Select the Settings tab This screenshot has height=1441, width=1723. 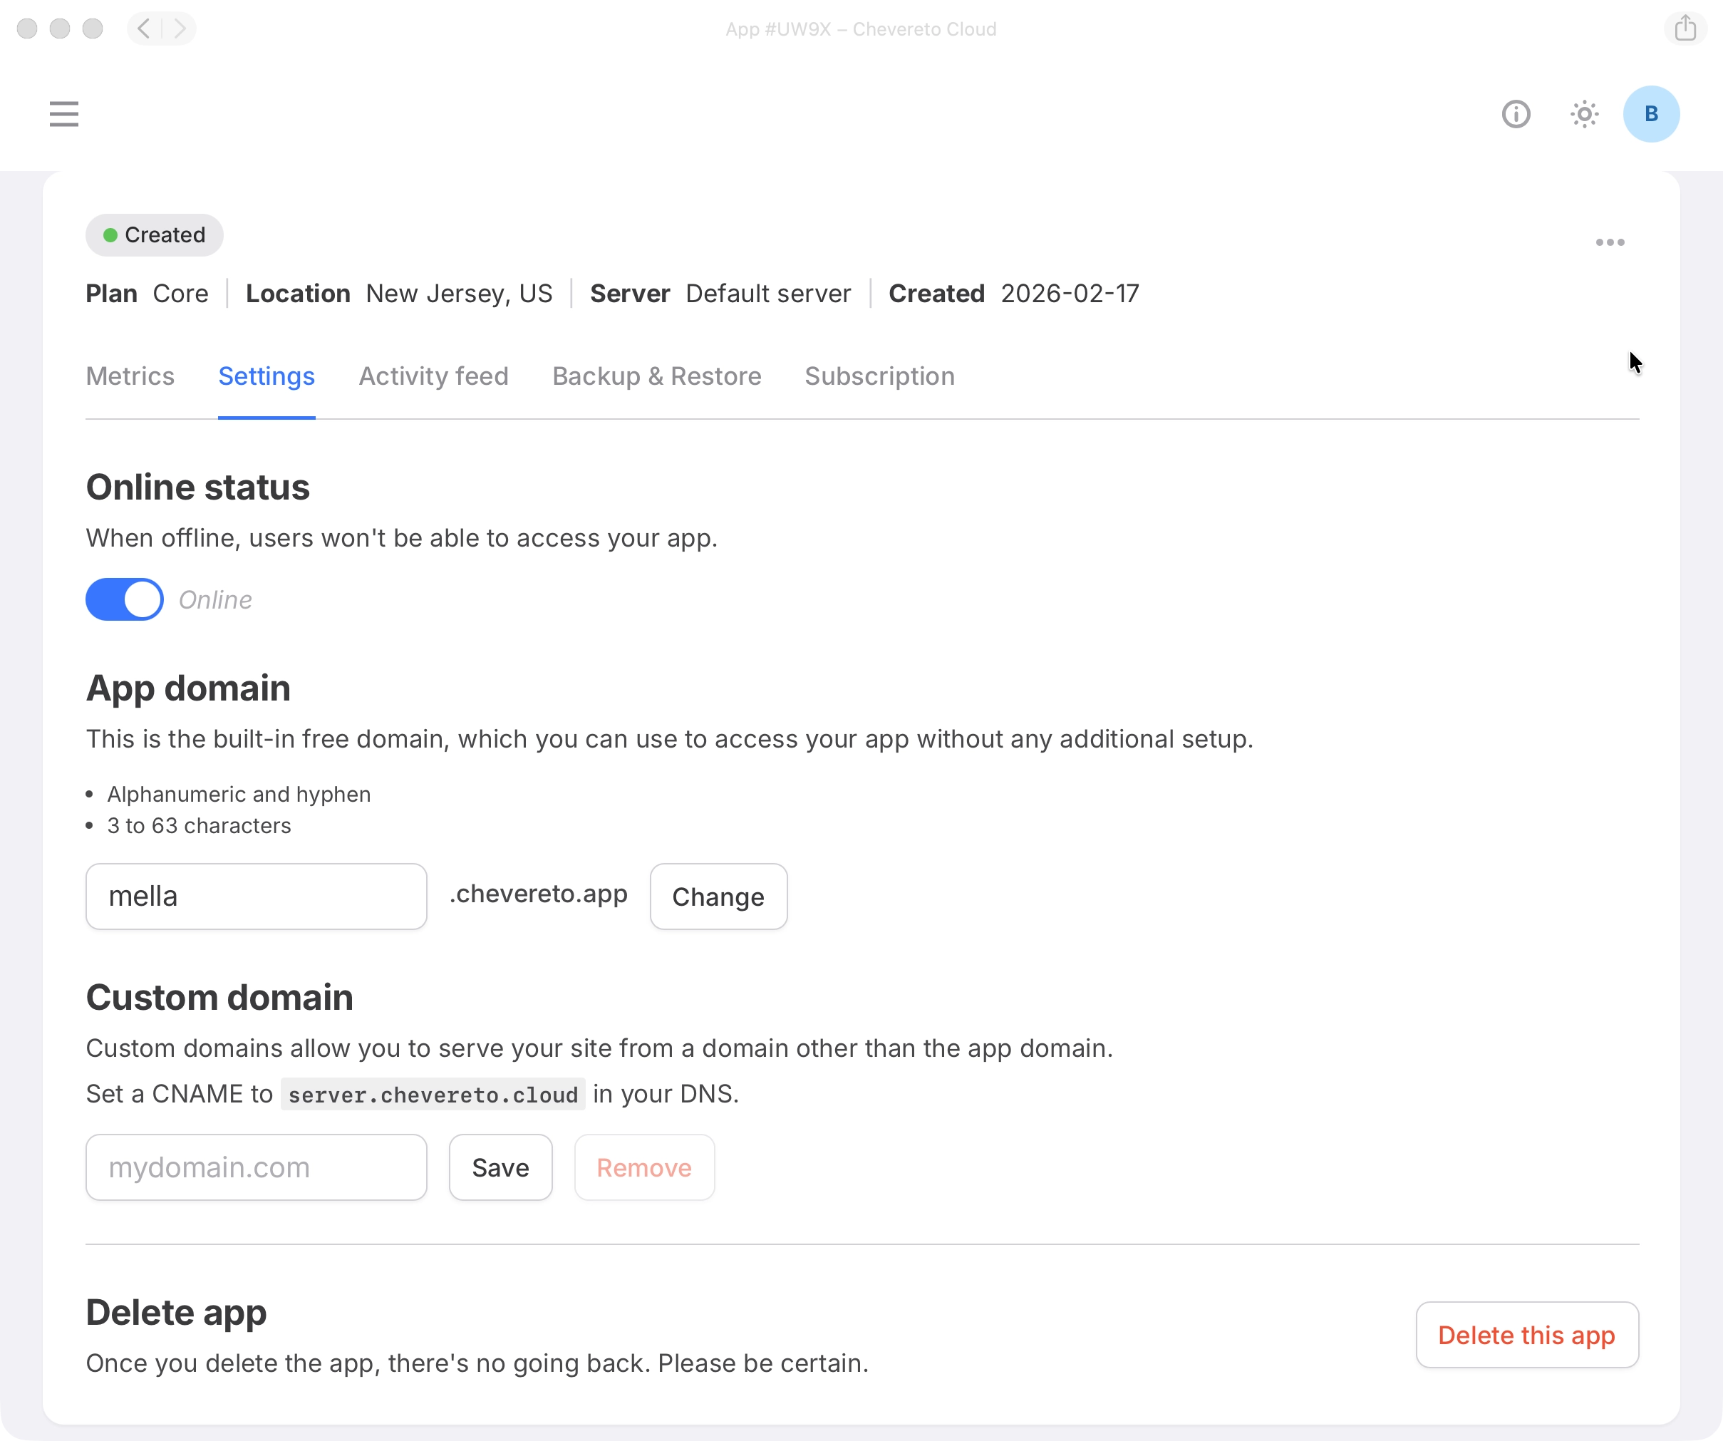click(x=267, y=376)
